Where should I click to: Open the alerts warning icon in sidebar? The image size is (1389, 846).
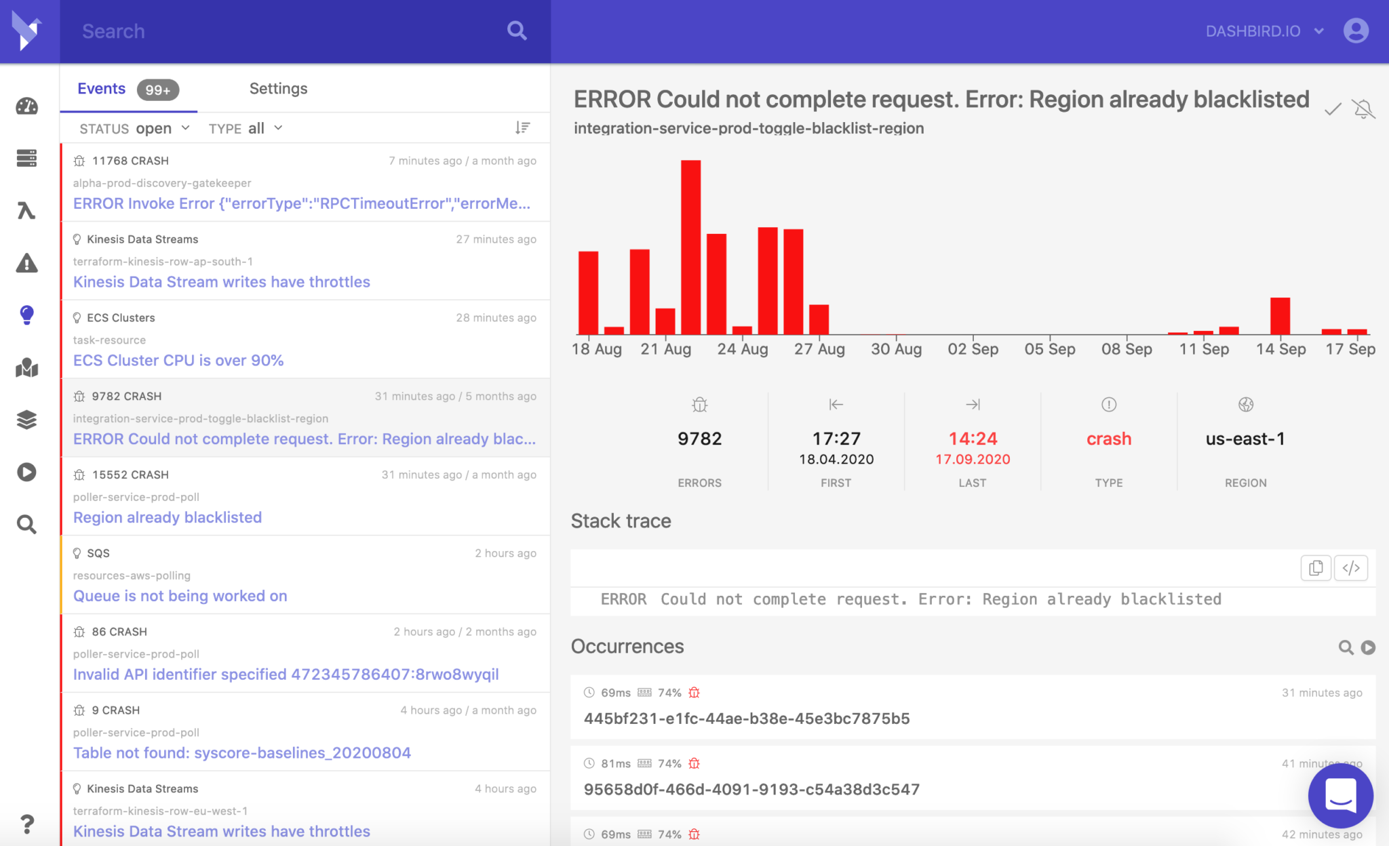pyautogui.click(x=26, y=263)
